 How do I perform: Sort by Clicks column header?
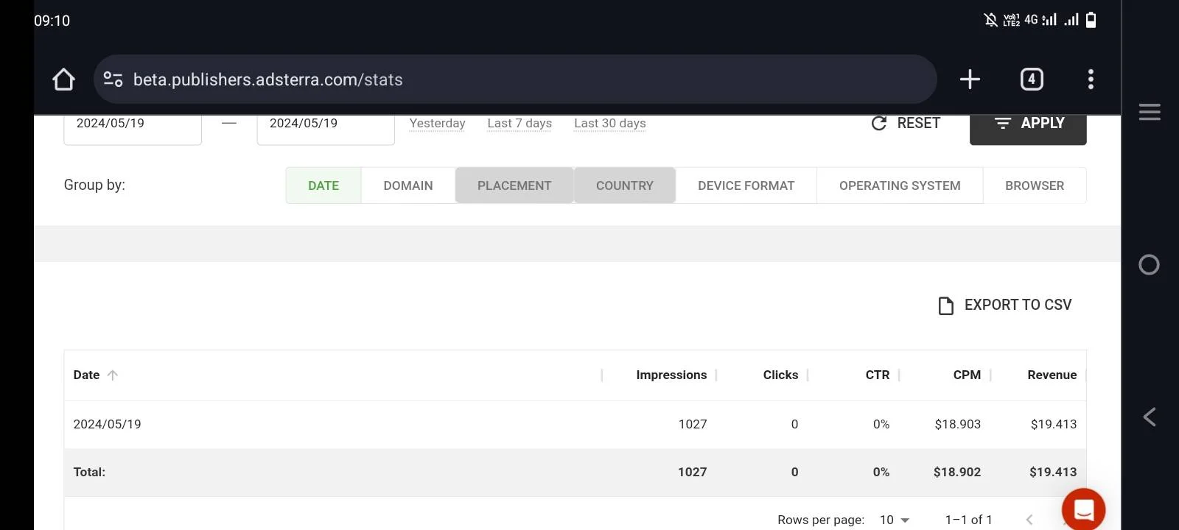pos(780,375)
